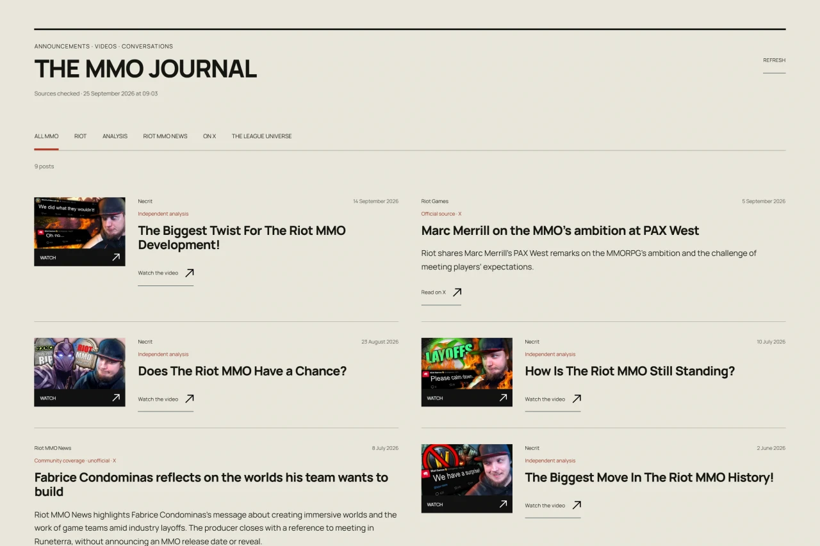This screenshot has height=546, width=820.
Task: Click 'Riot MMO News' source name
Action: point(53,448)
